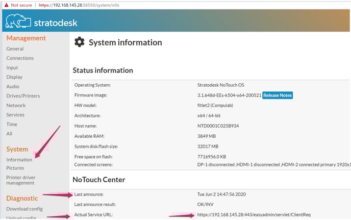The height and width of the screenshot is (220, 351).
Task: Click the System information gear icon
Action: 80,42
